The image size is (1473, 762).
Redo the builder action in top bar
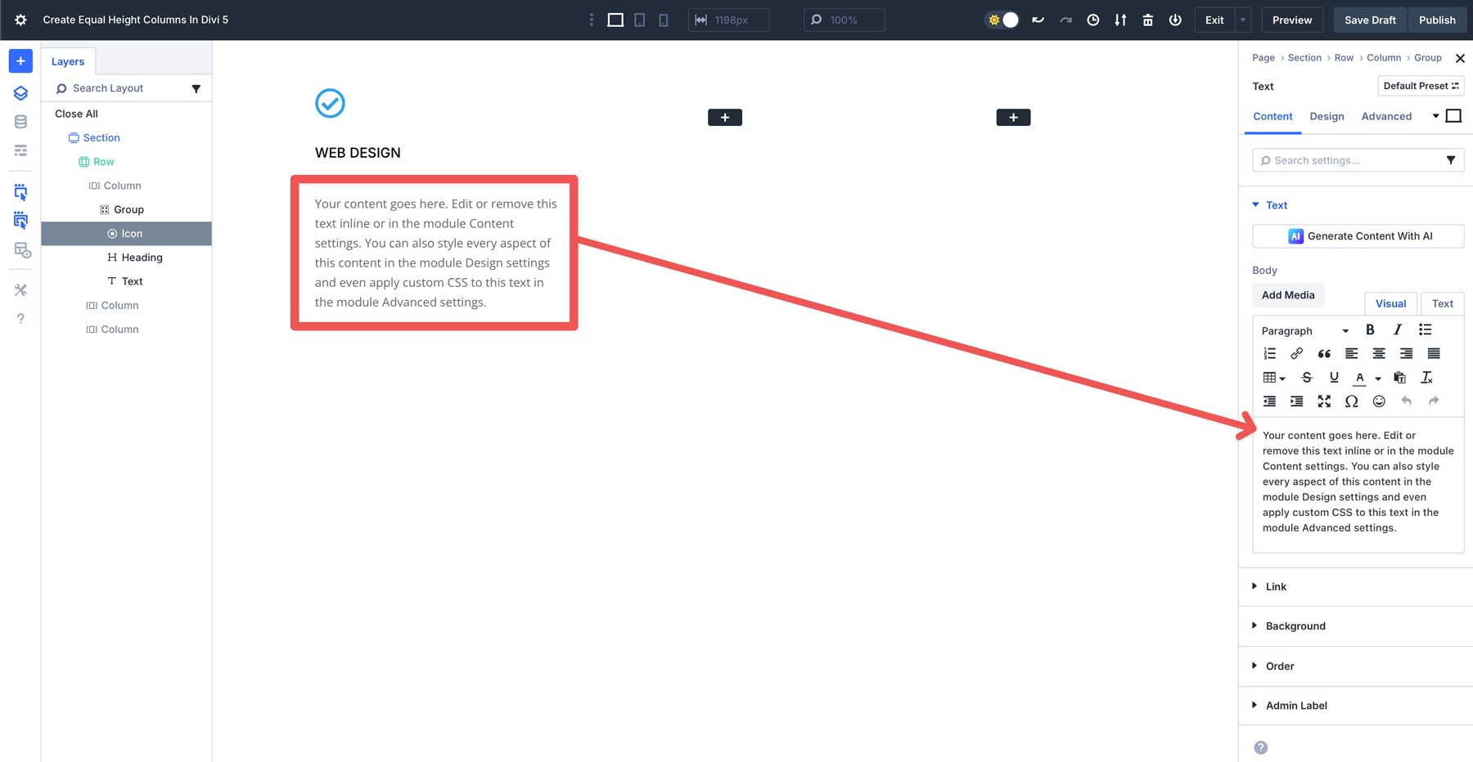tap(1065, 20)
